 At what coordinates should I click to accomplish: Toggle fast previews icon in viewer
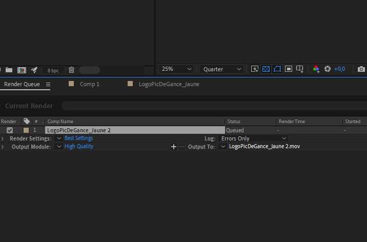pos(255,69)
